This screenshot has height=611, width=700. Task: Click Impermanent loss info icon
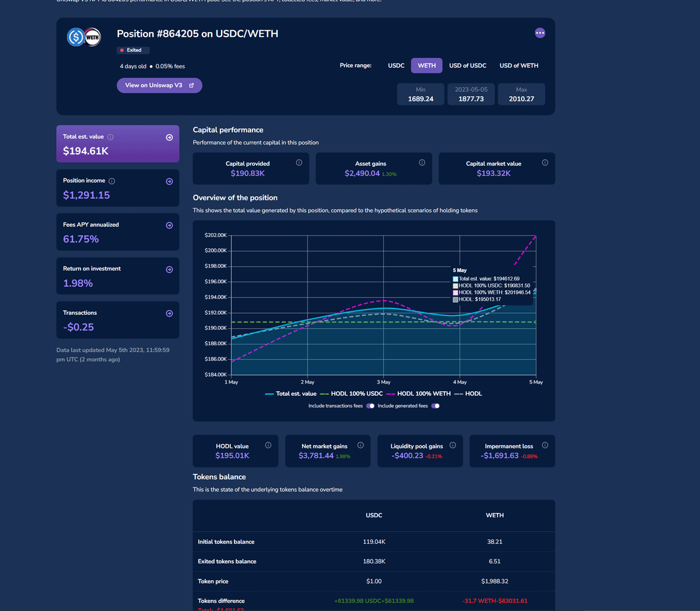tap(545, 445)
